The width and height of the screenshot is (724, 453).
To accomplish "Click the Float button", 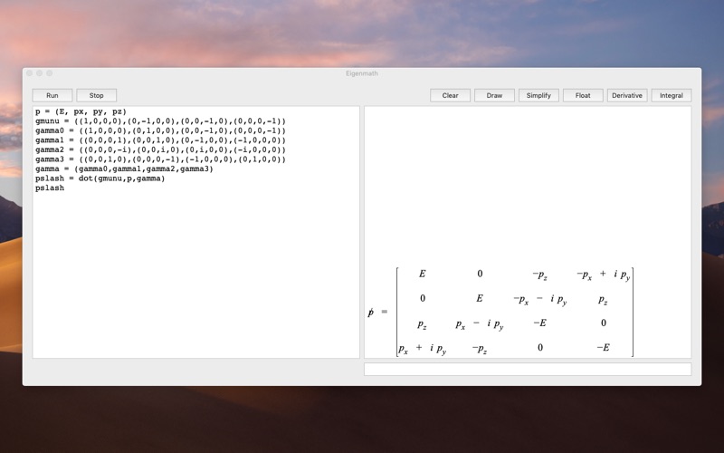I will pos(583,95).
